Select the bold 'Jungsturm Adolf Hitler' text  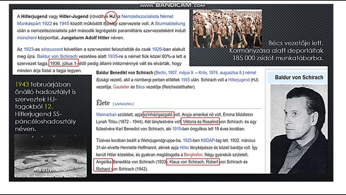coord(85,38)
